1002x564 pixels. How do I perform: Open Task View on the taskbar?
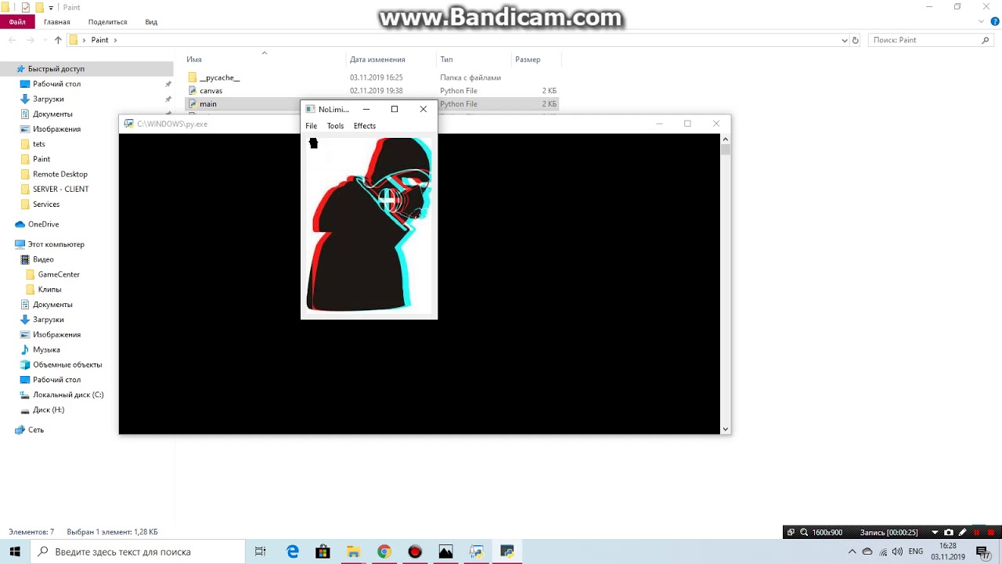click(x=261, y=551)
